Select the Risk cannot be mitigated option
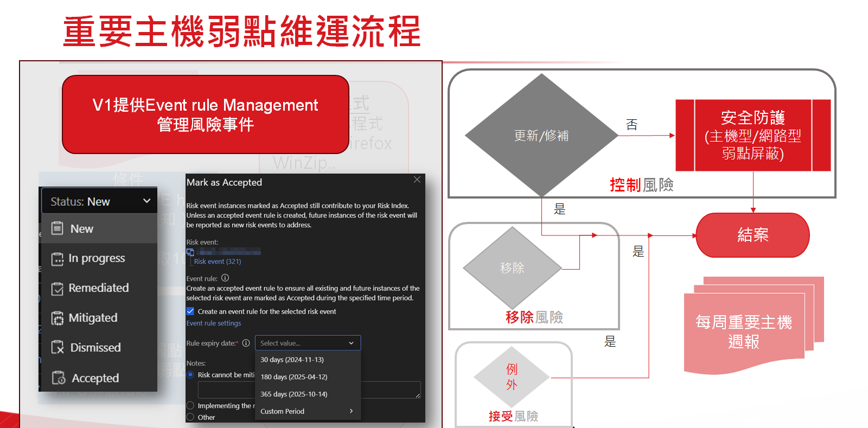The image size is (868, 428). [x=190, y=375]
